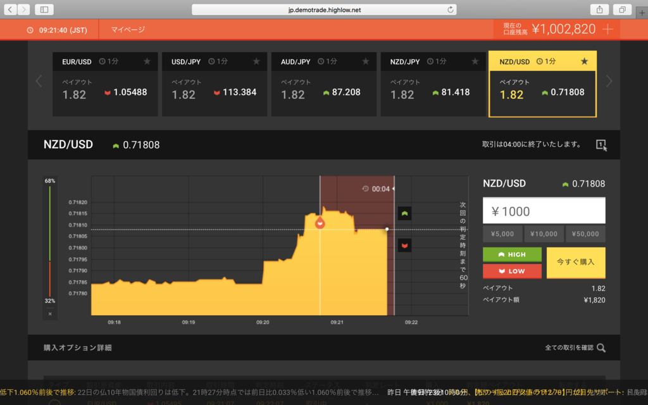Show next assets with right carousel arrow

(x=609, y=81)
